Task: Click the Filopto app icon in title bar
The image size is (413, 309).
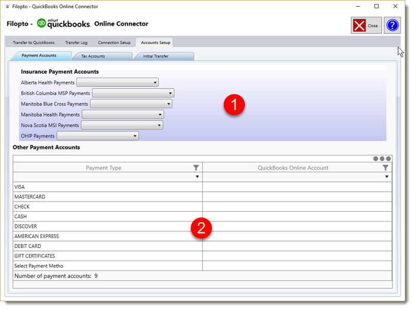Action: click(x=8, y=6)
